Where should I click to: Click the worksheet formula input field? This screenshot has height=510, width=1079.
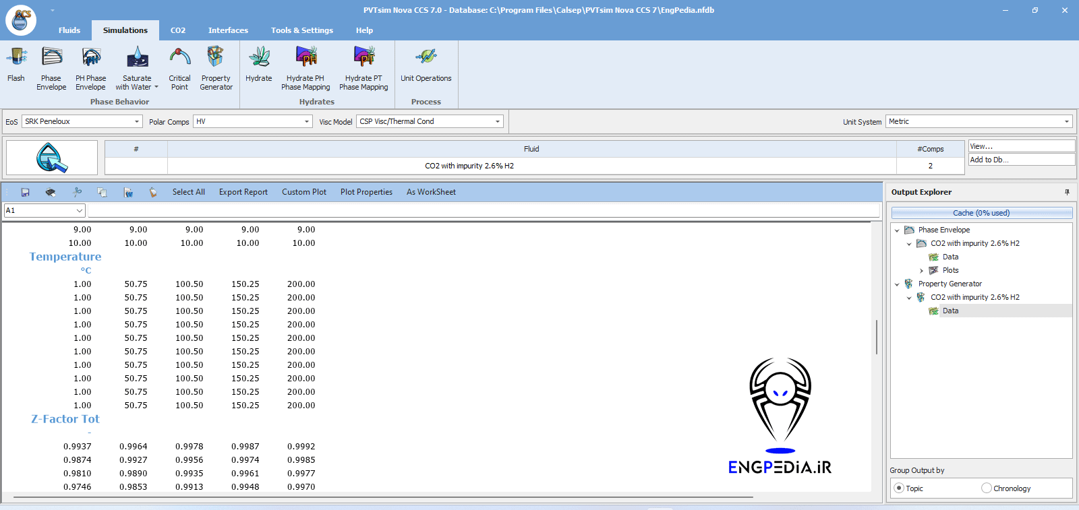click(x=484, y=210)
